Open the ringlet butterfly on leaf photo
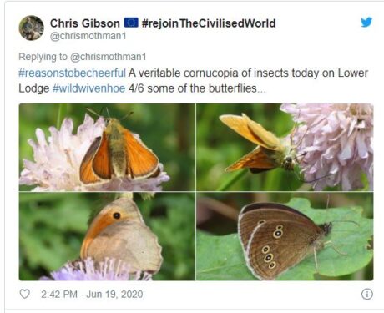384x313 pixels. 285,236
